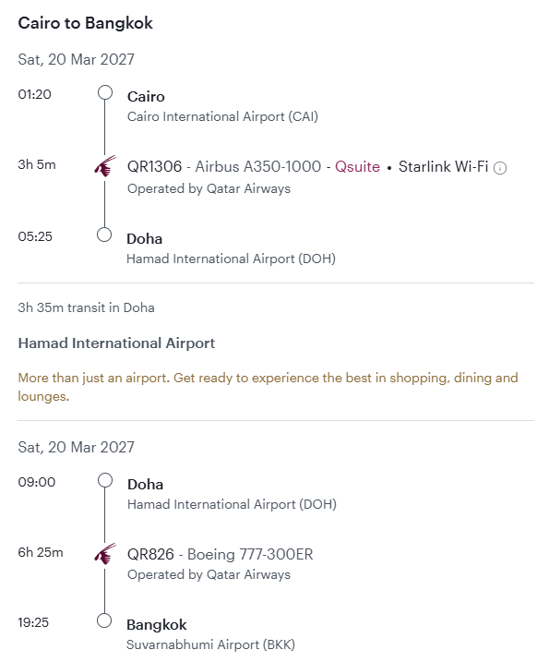Click the Doha arrival circle at 05:25

pos(104,235)
